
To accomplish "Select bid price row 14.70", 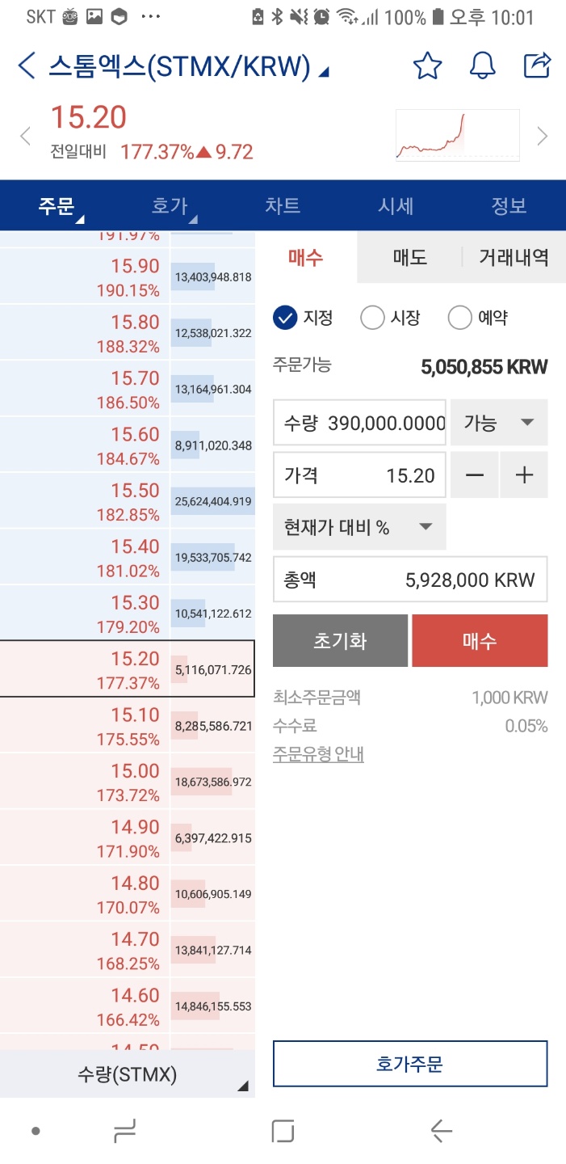I will [128, 950].
